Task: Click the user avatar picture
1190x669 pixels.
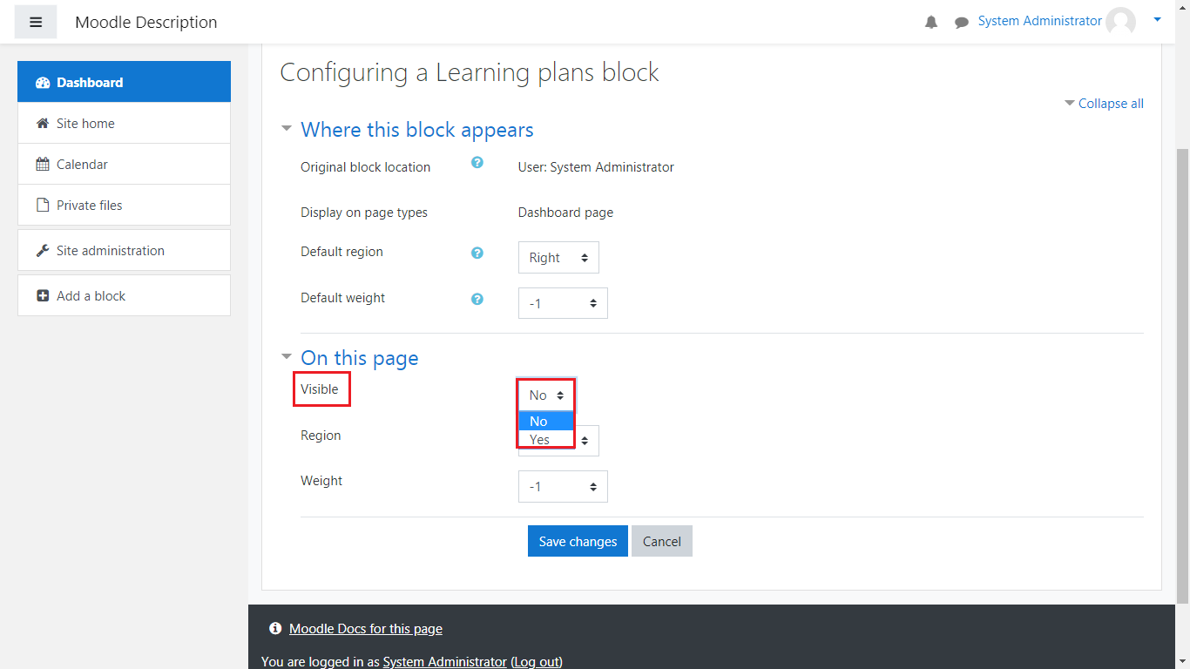Action: coord(1120,22)
